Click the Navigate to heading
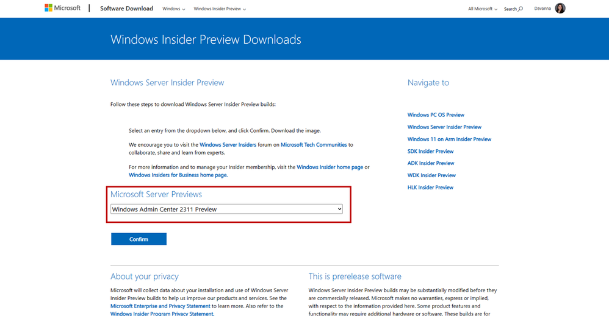Image resolution: width=609 pixels, height=316 pixels. point(428,83)
